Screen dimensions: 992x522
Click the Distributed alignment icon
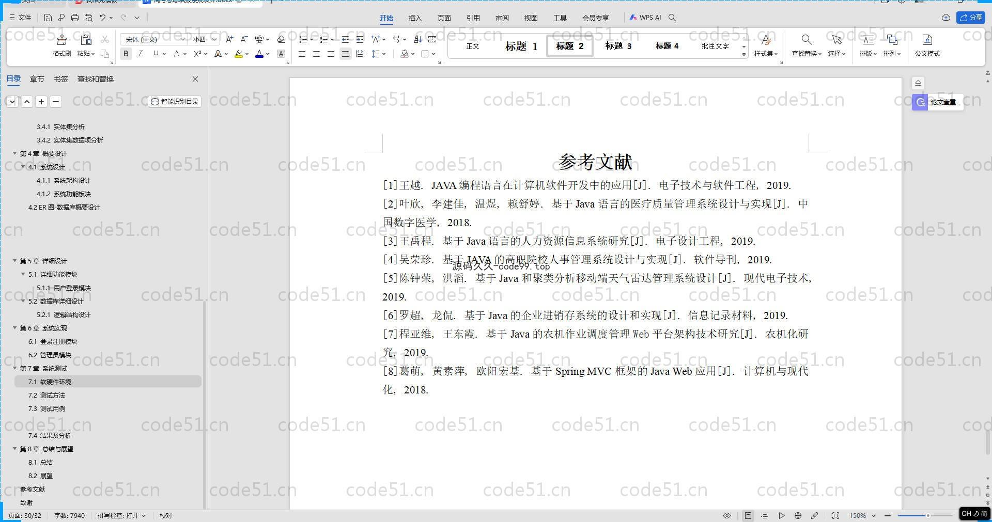click(360, 54)
